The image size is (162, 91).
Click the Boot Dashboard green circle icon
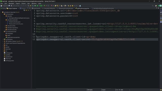(35, 6)
